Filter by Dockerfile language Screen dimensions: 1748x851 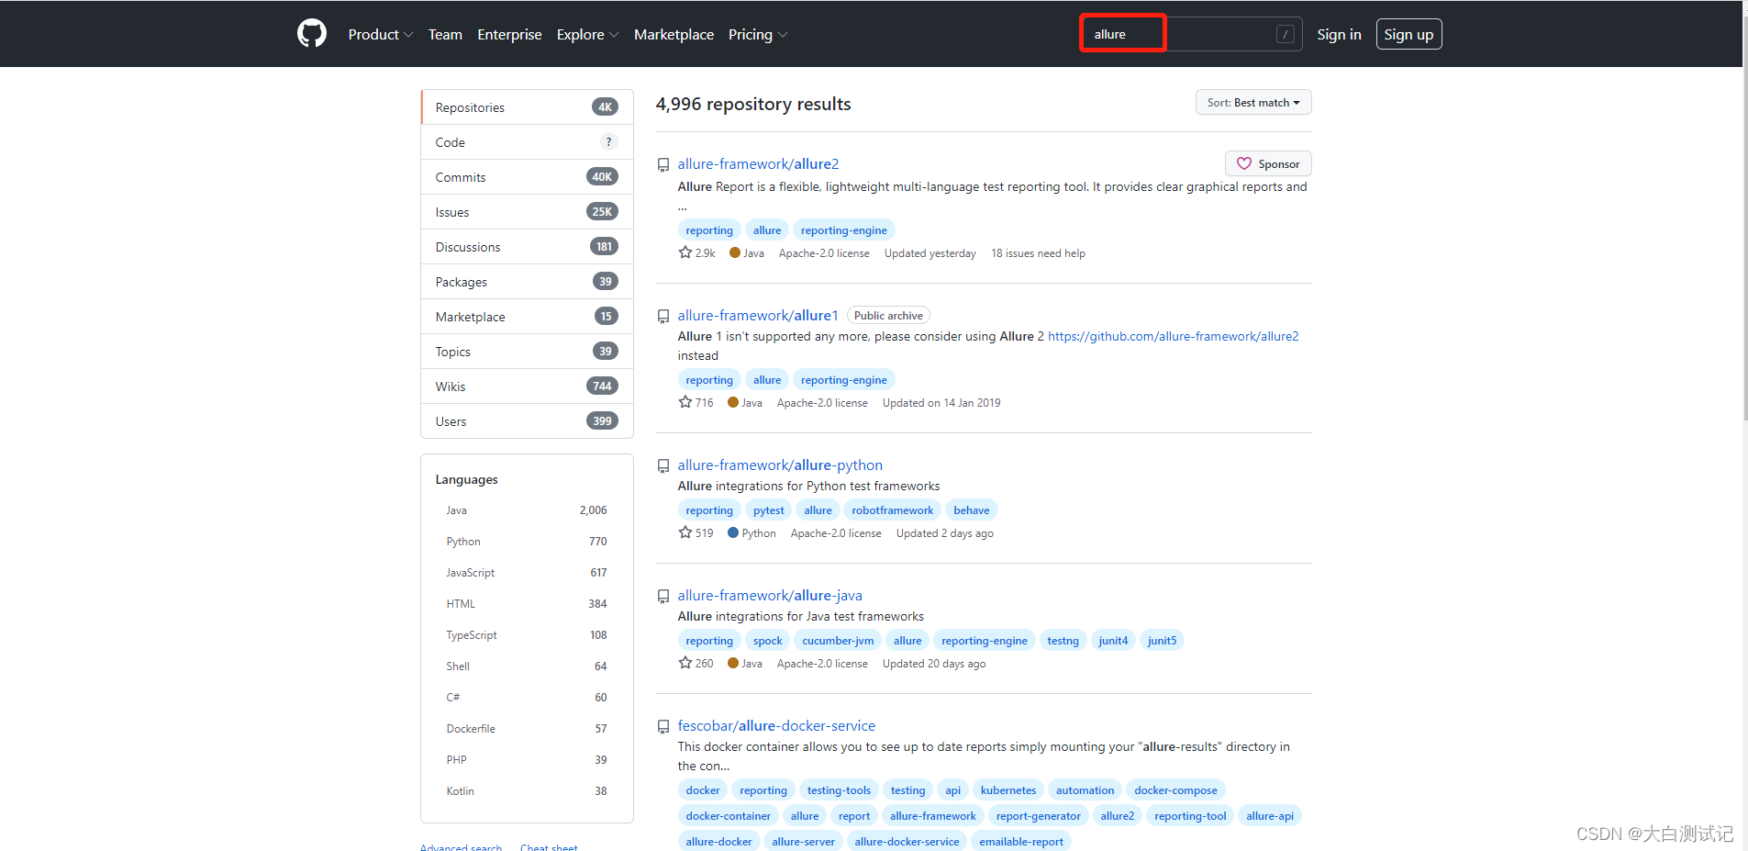click(x=527, y=729)
